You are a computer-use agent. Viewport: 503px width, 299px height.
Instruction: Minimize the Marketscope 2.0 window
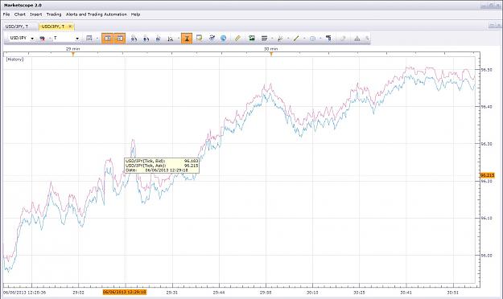484,6
